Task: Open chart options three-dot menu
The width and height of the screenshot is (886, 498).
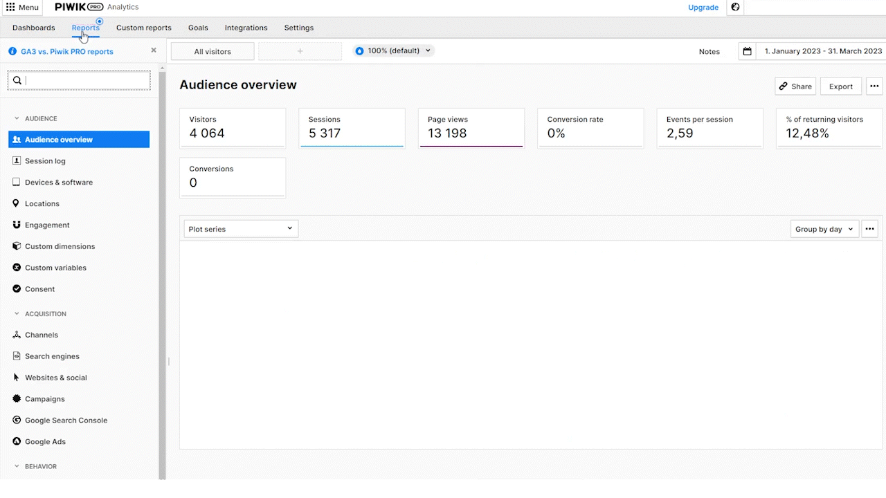Action: point(870,229)
